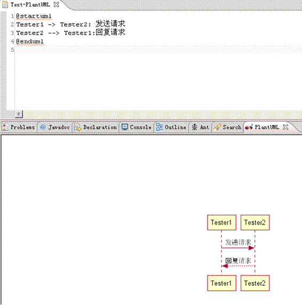Click the Problems view icon

(5, 127)
